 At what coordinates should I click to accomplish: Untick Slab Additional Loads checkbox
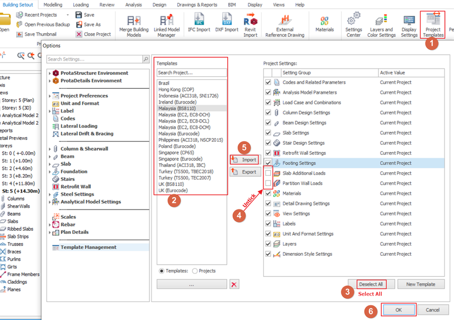268,173
